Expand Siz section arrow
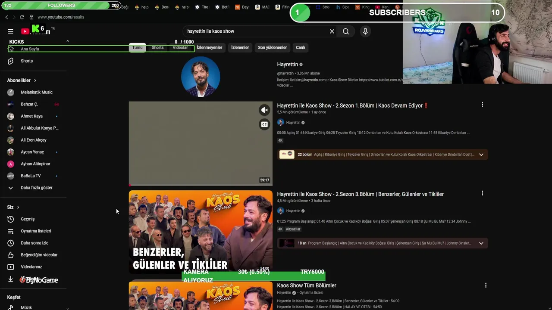Image resolution: width=552 pixels, height=310 pixels. point(18,207)
